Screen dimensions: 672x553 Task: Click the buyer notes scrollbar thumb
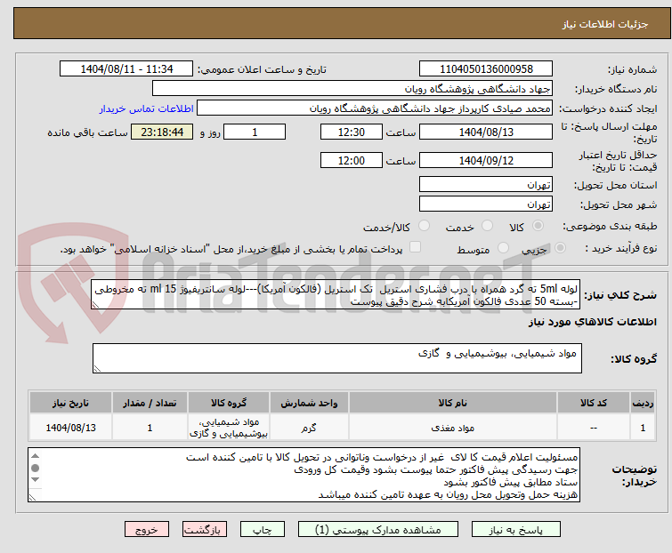(36, 468)
